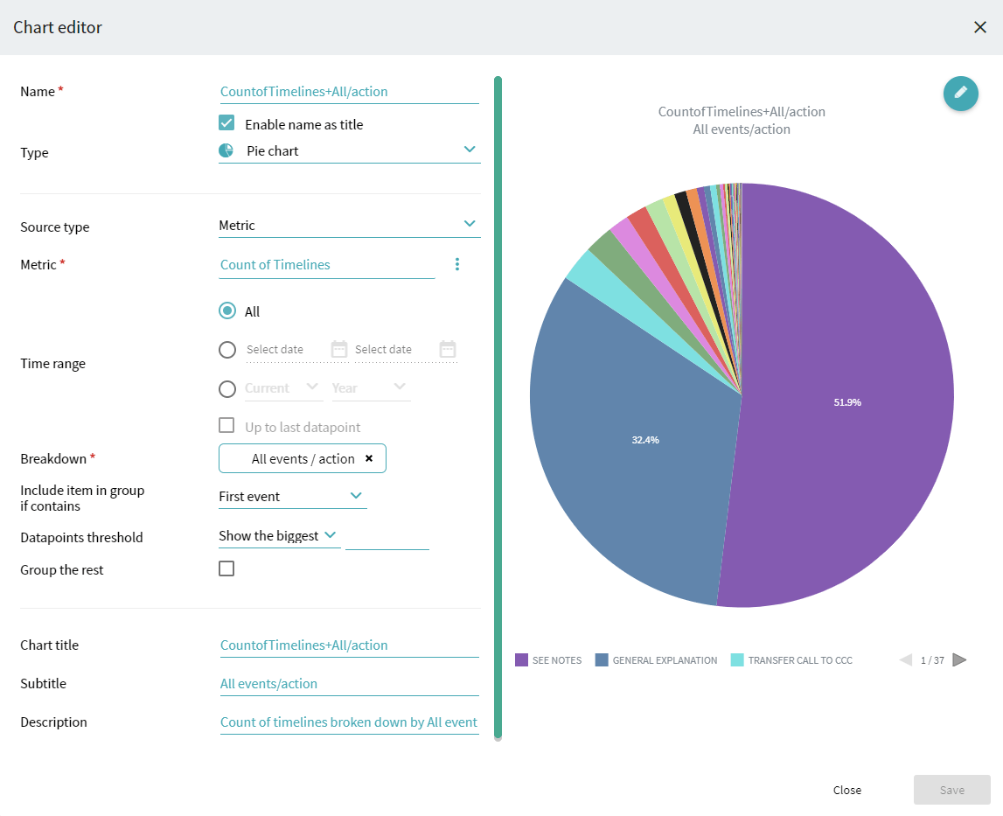Open the start date calendar picker

click(x=339, y=350)
